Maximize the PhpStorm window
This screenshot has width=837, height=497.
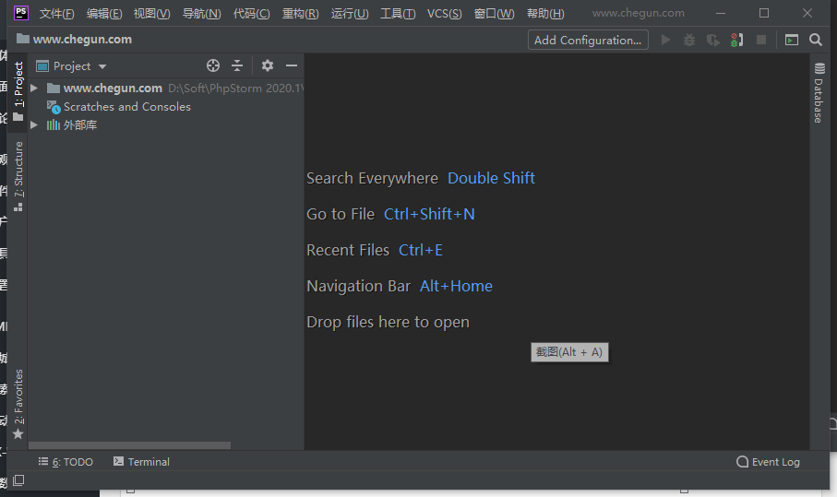coord(764,13)
